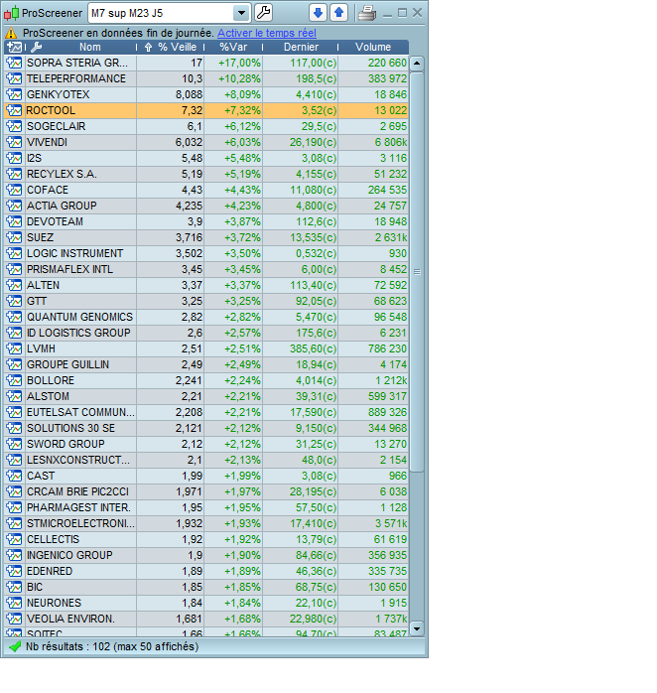The width and height of the screenshot is (657, 693).
Task: Select the NEURONES row name
Action: click(55, 604)
